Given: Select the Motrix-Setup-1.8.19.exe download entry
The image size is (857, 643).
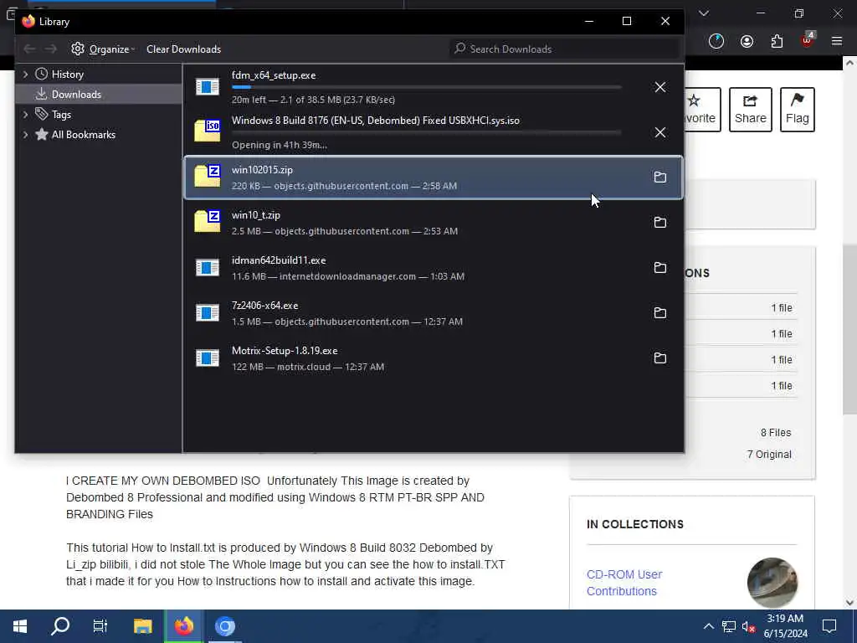Looking at the screenshot, I should (x=434, y=358).
